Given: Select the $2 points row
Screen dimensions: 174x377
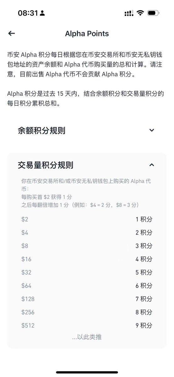Looking at the screenshot, I should click(x=87, y=219).
